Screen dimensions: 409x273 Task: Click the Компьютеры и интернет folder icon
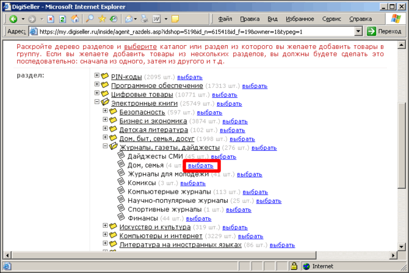[x=113, y=235]
